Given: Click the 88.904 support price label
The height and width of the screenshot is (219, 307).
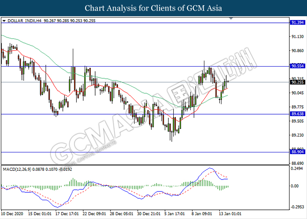Looking at the screenshot, I should pos(296,152).
